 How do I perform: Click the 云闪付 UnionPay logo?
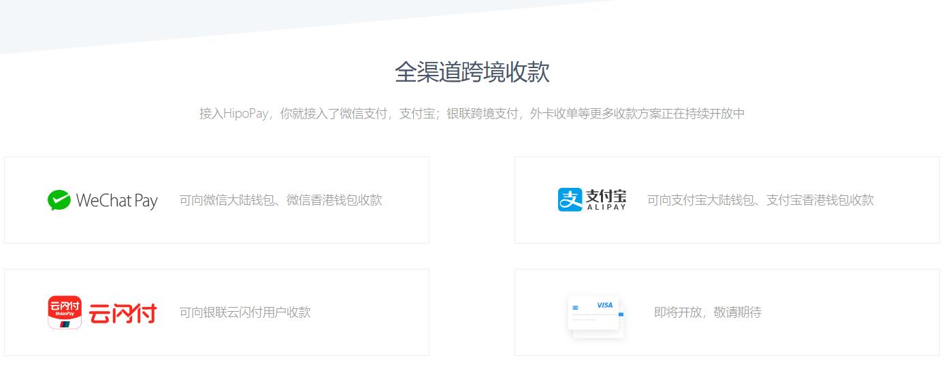click(x=102, y=312)
